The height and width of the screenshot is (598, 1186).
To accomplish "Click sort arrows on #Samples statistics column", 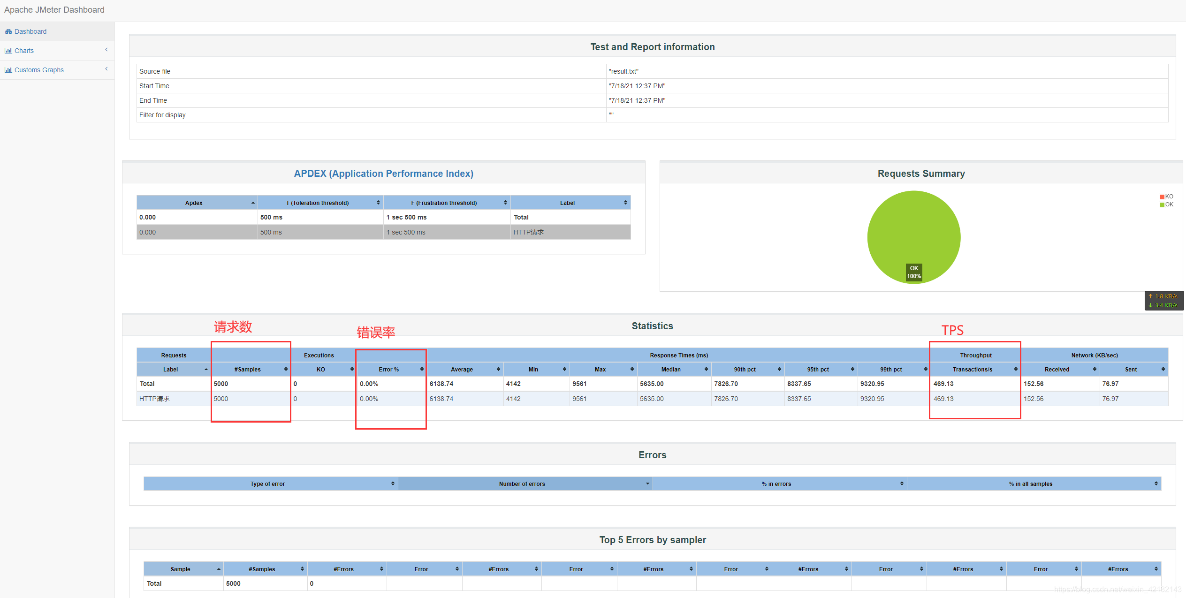I will click(x=286, y=370).
